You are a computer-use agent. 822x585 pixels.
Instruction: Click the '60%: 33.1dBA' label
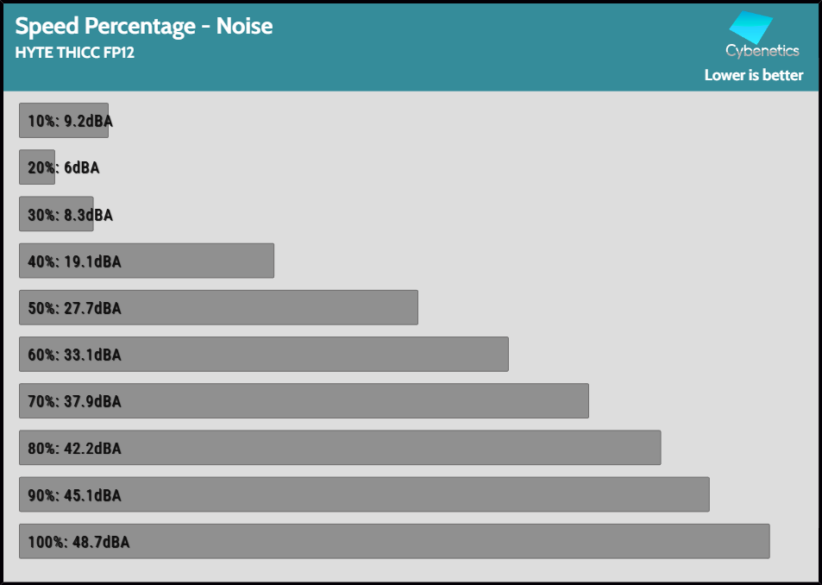click(x=74, y=355)
